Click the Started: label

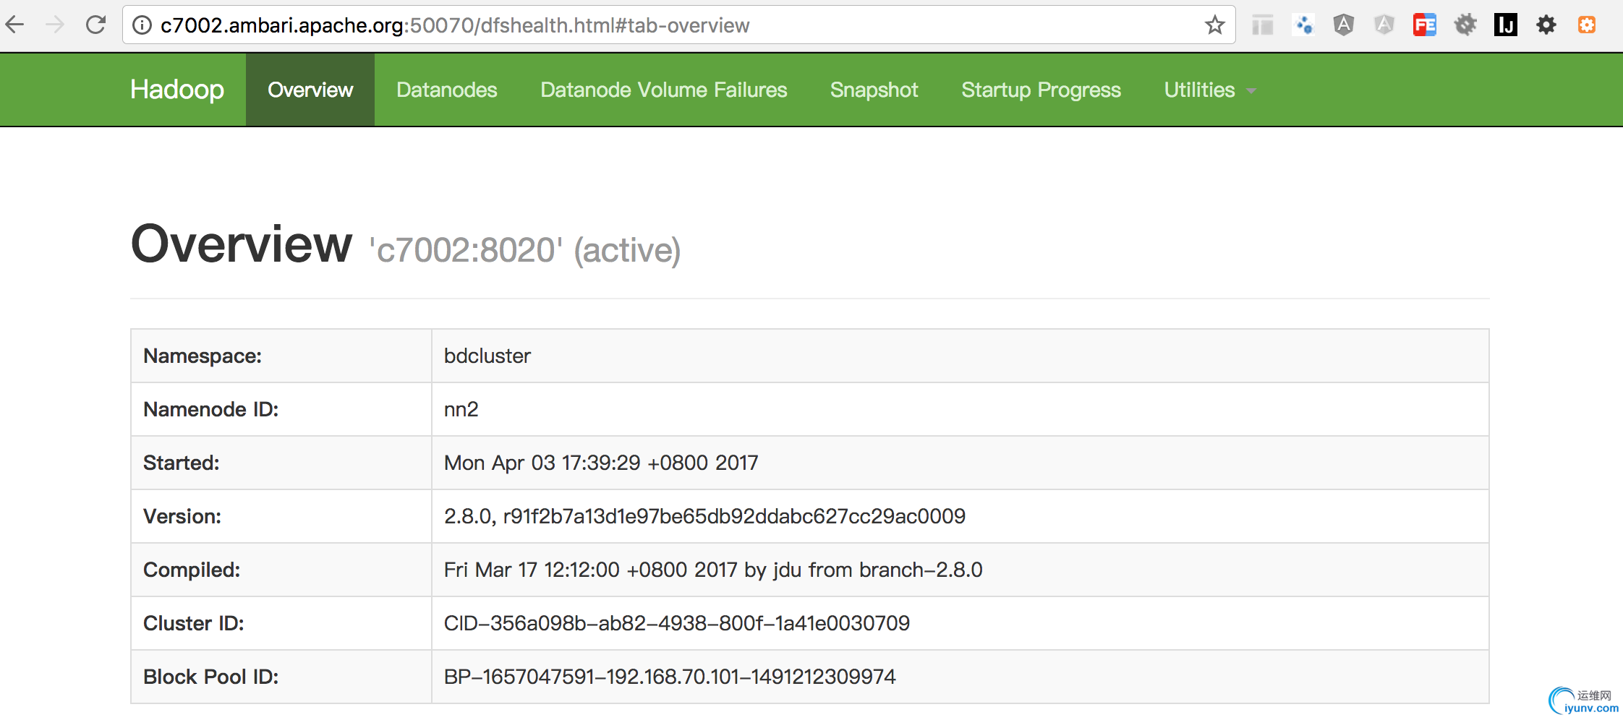click(181, 463)
